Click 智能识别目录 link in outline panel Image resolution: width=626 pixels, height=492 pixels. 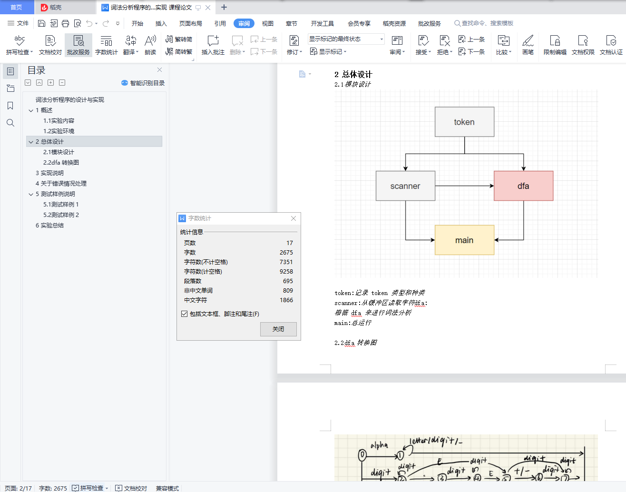coord(143,83)
